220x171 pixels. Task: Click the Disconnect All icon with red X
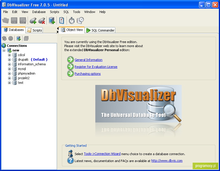coord(42,21)
